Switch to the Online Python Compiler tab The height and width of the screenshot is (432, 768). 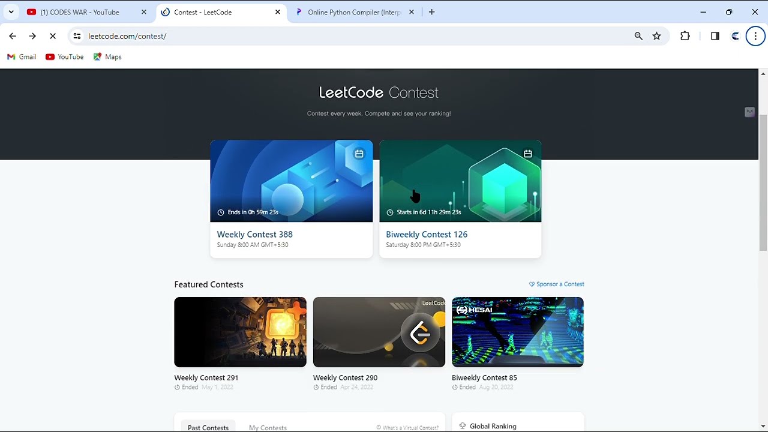pyautogui.click(x=354, y=12)
